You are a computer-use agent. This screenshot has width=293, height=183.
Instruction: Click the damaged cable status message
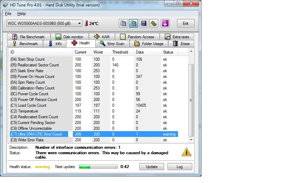click(102, 155)
